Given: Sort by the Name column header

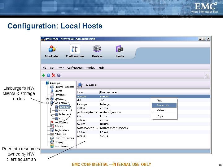Looking at the screenshot, I should 88,92.
